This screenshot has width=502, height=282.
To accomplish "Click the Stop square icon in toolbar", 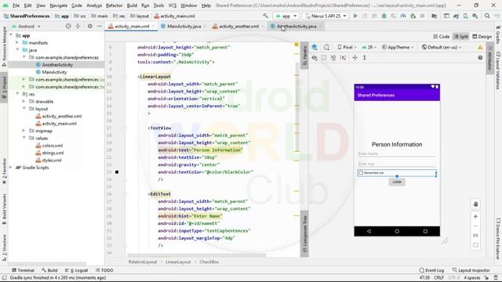I will click(422, 16).
